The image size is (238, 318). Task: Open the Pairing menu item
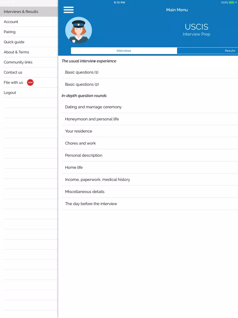point(29,32)
